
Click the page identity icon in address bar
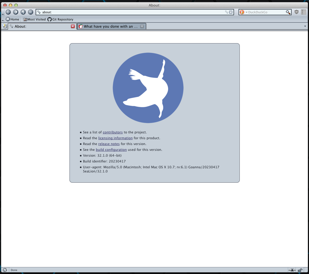[39, 12]
